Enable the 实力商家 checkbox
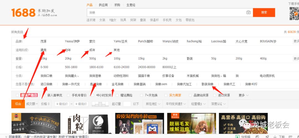The width and height of the screenshot is (299, 138). tap(166, 95)
